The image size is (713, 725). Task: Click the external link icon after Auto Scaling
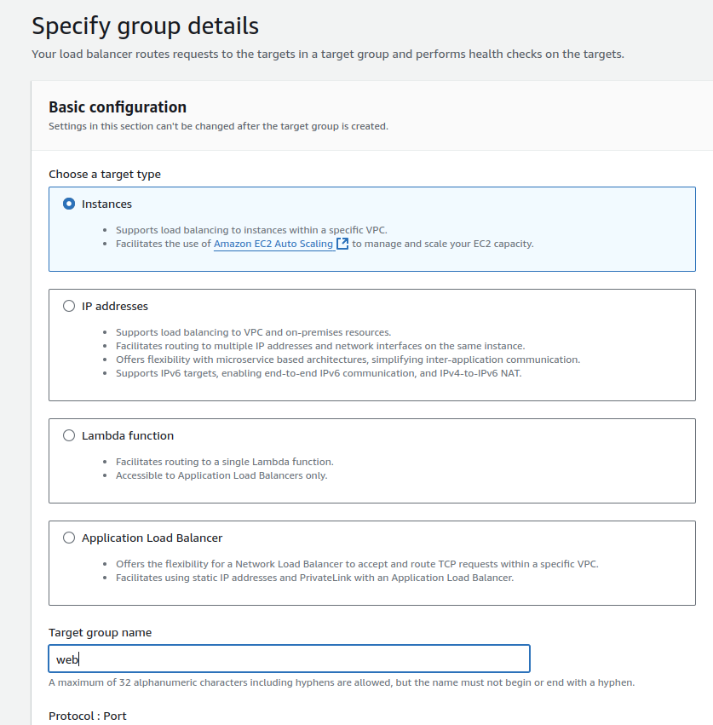(x=342, y=244)
